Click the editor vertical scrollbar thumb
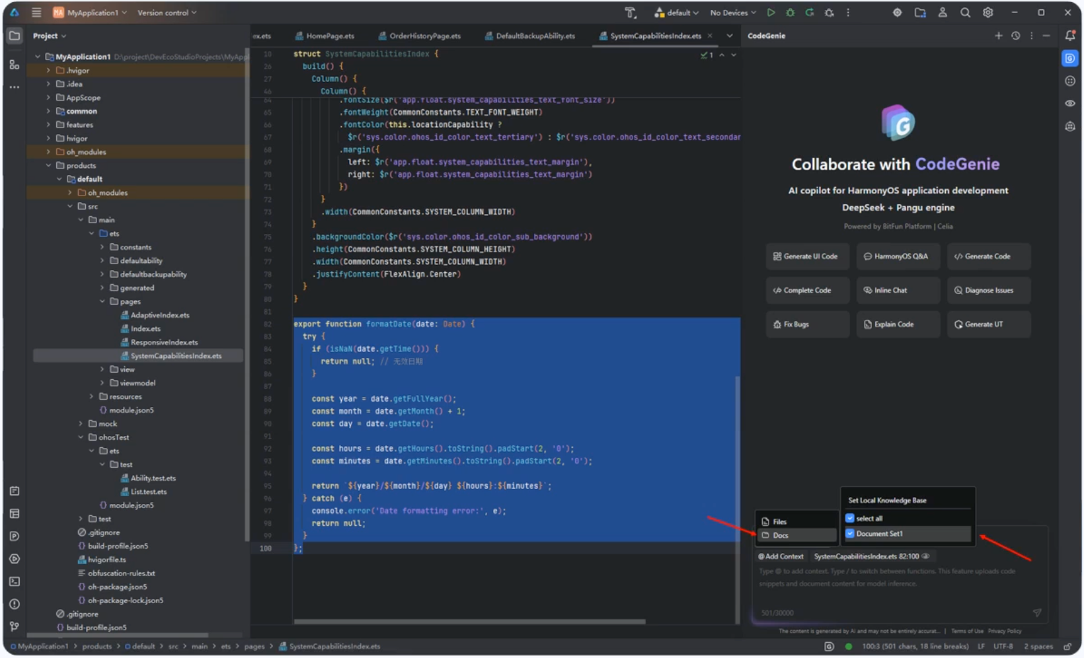The image size is (1084, 658). (738, 499)
